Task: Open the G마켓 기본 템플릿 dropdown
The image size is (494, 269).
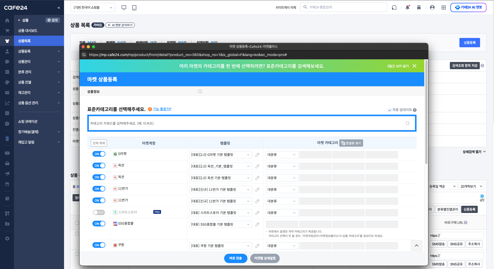Action: [x=221, y=155]
